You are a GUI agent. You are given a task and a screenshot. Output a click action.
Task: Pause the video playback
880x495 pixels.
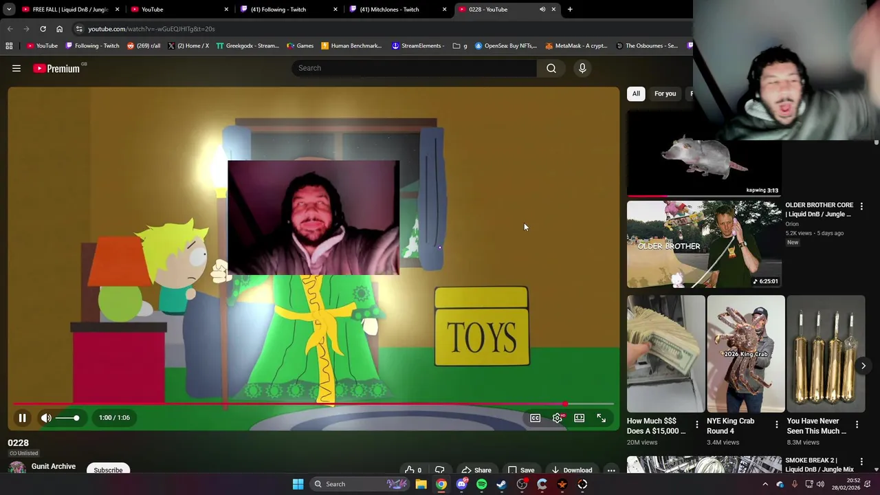(x=23, y=417)
